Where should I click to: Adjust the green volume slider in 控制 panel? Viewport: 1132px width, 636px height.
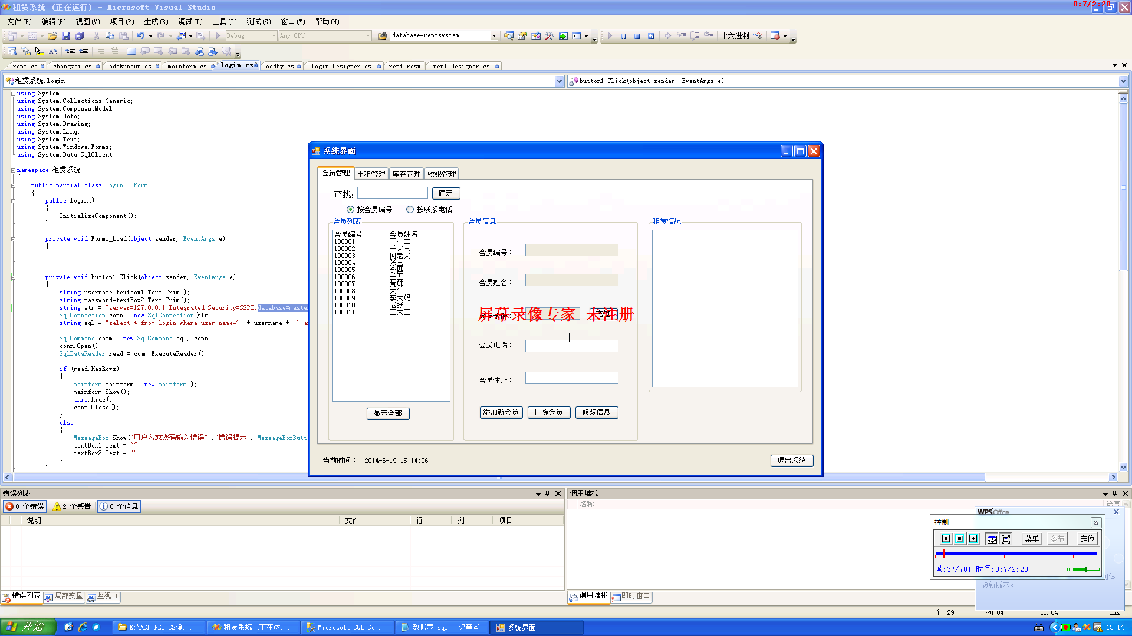click(1085, 569)
